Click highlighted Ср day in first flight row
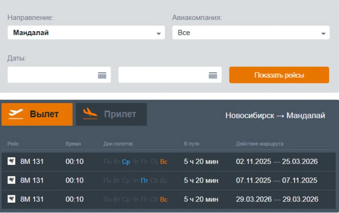Screen dimensions: 339x213 point(126,162)
